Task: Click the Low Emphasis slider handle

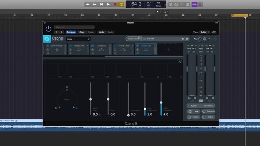Action: click(x=145, y=109)
